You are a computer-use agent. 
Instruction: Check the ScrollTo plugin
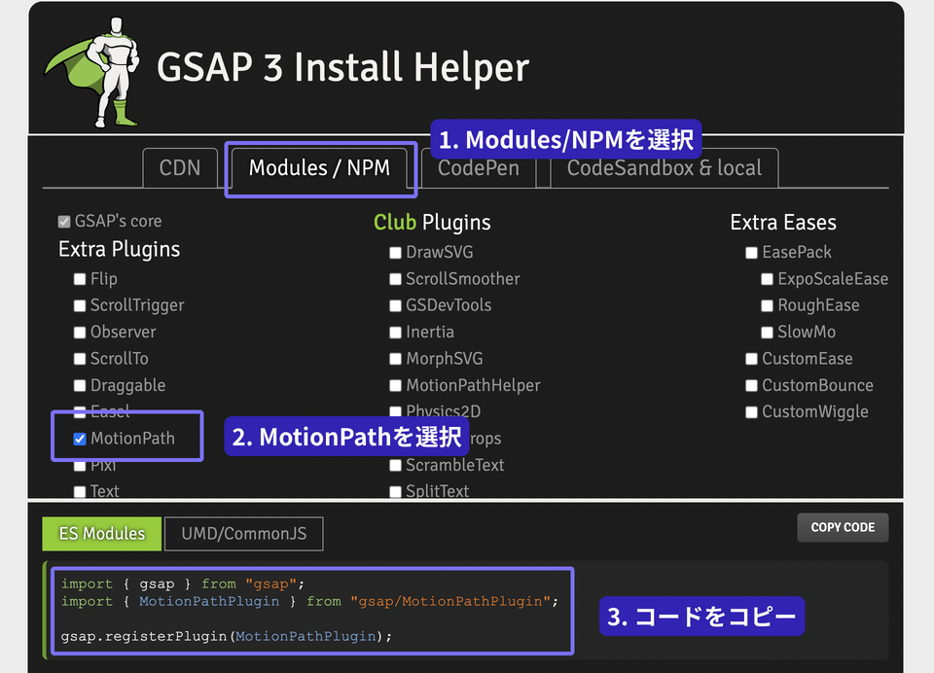[80, 359]
